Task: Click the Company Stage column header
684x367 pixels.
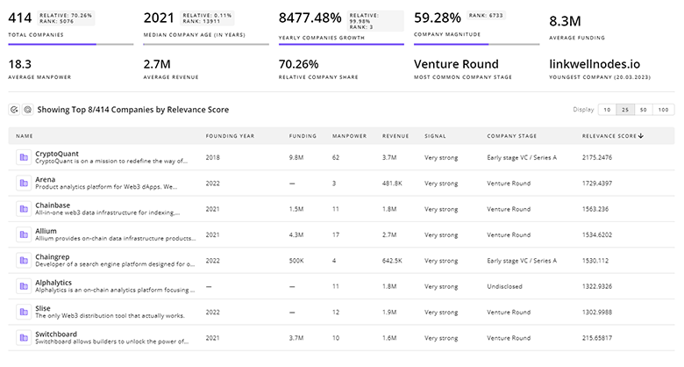Action: pos(511,136)
